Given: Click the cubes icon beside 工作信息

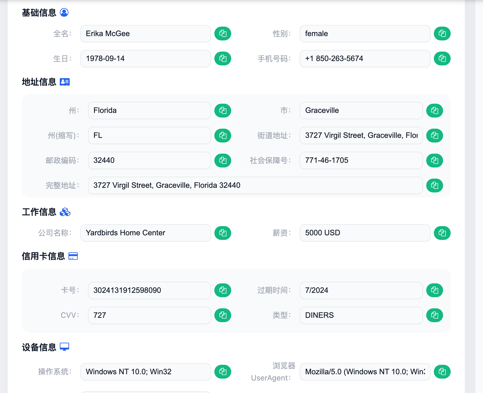Looking at the screenshot, I should (x=65, y=212).
